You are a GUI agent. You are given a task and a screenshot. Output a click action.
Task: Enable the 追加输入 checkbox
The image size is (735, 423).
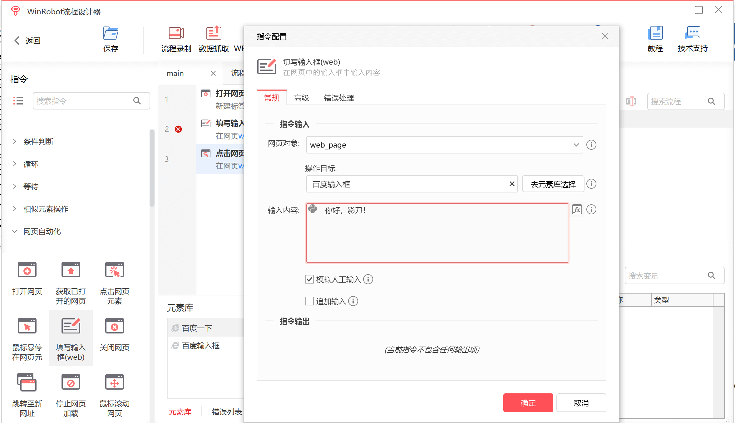point(309,301)
